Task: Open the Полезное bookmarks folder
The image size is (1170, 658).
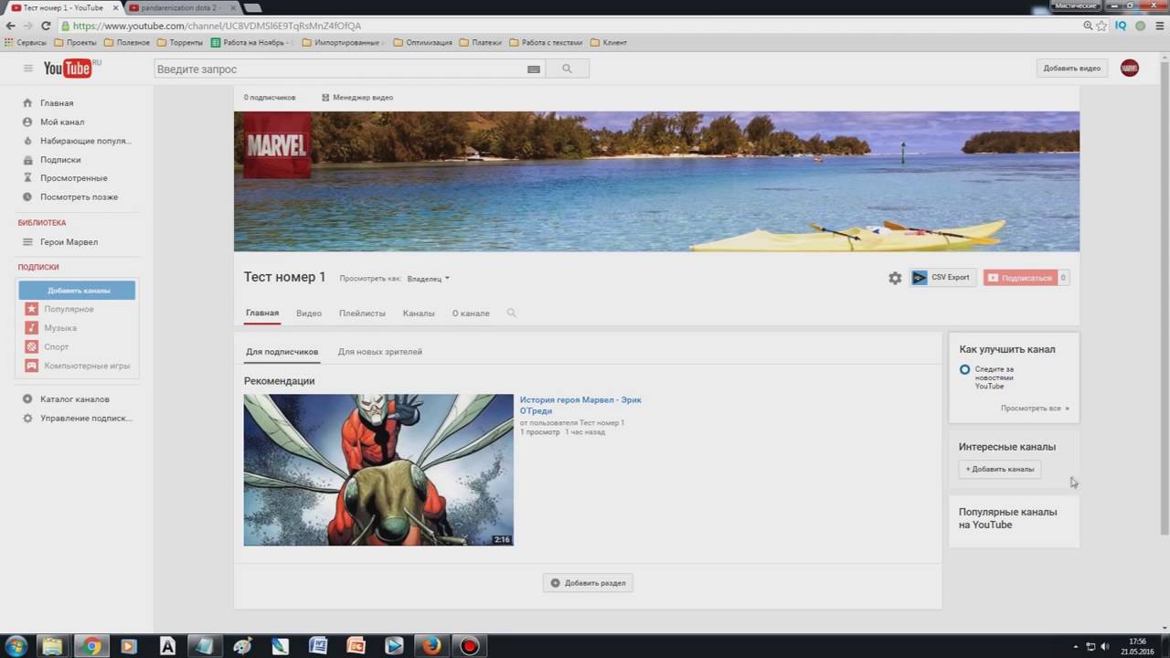Action: pyautogui.click(x=126, y=43)
